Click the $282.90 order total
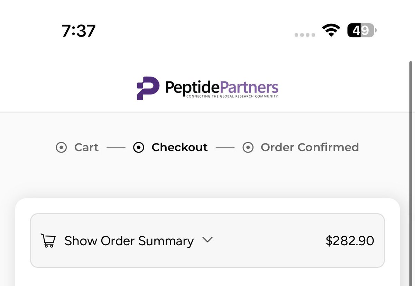The image size is (415, 286). [350, 241]
